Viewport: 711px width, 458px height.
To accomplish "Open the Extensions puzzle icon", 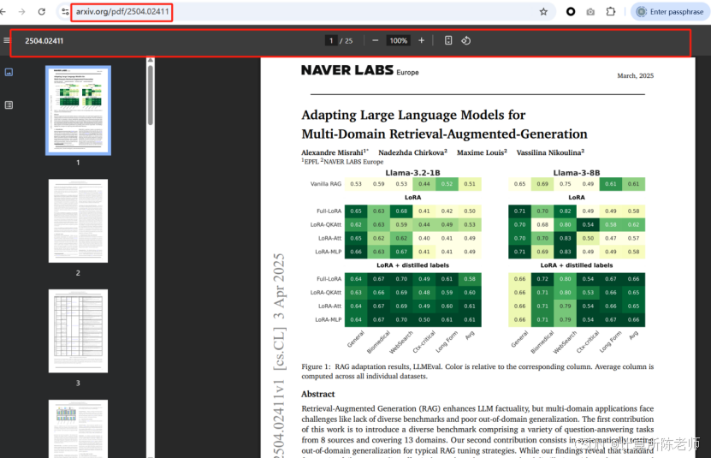I will (x=611, y=12).
